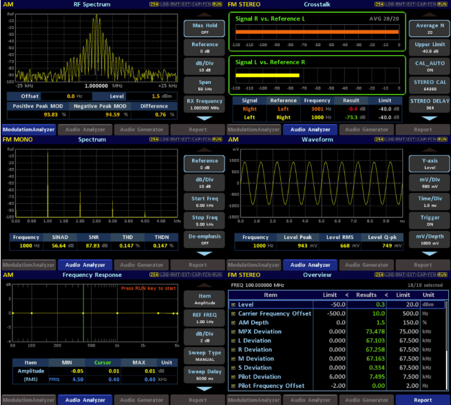Open the Y-axis Level option in Waveform
451x405 pixels.
[x=429, y=163]
